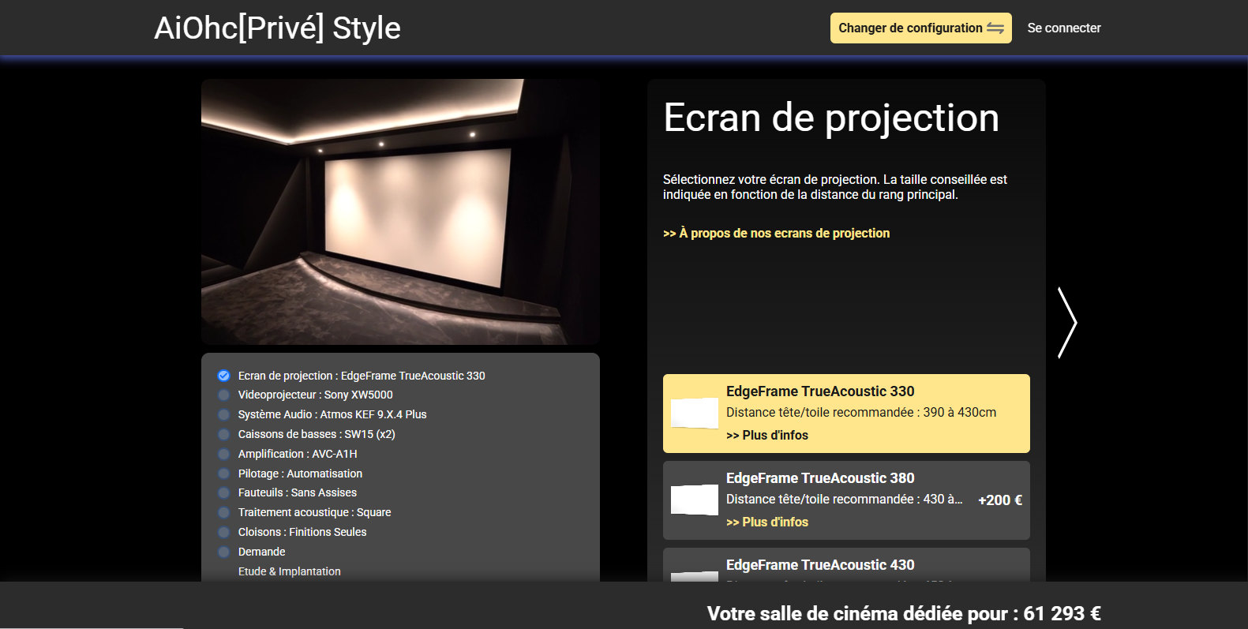Select the Videoprojecteur step circle
1248x629 pixels.
coord(224,395)
